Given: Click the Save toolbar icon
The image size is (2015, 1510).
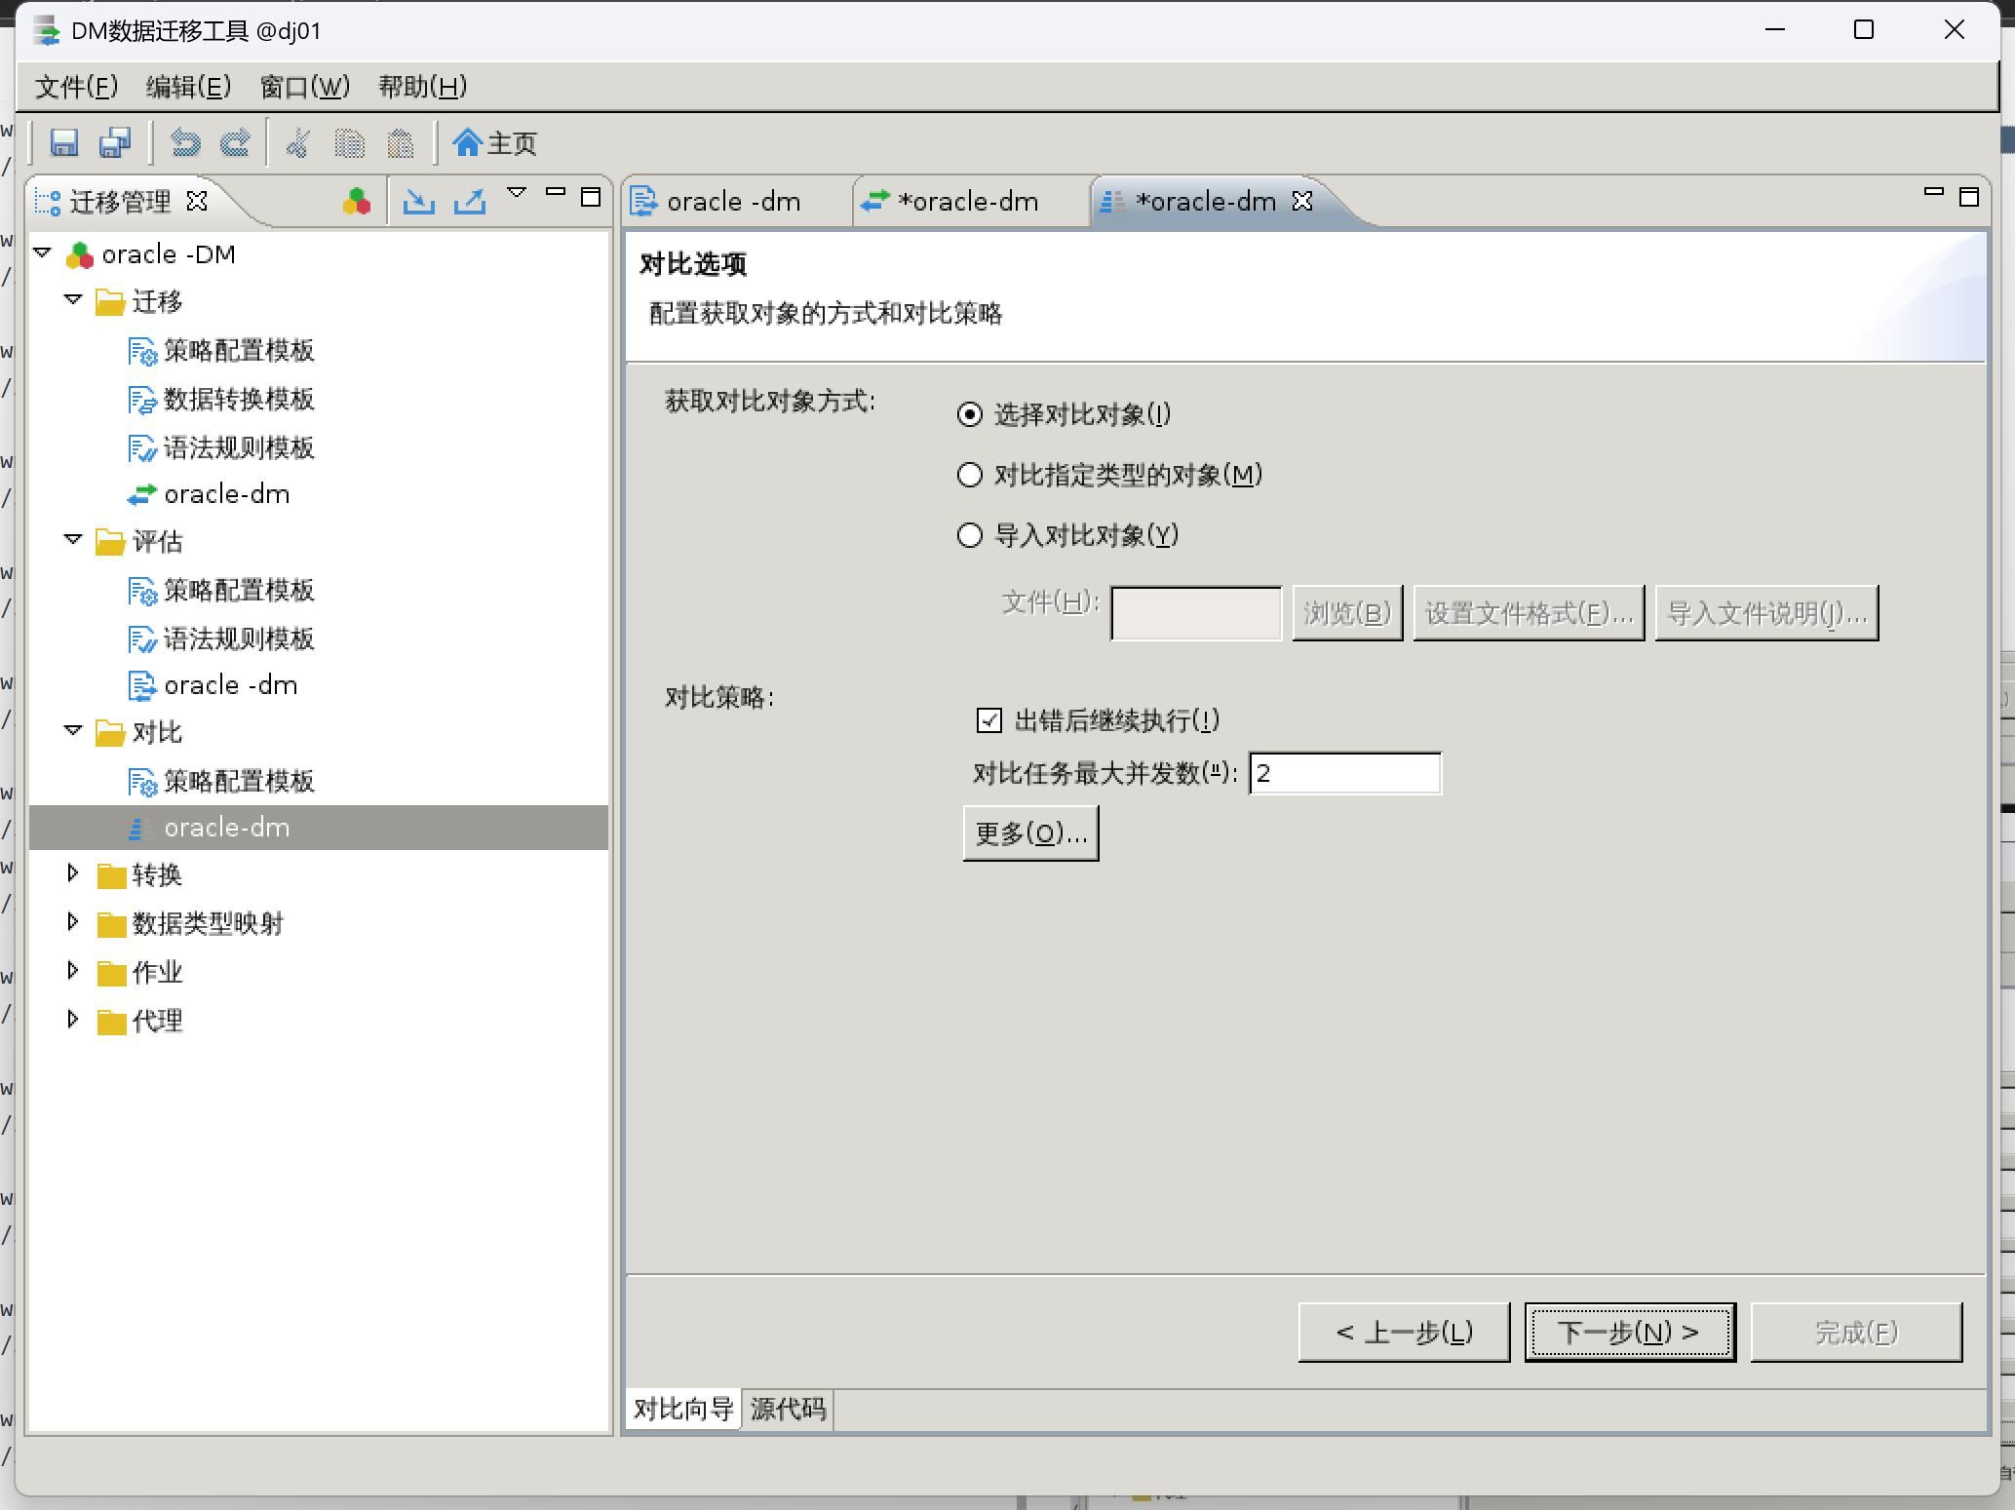Looking at the screenshot, I should pyautogui.click(x=64, y=143).
